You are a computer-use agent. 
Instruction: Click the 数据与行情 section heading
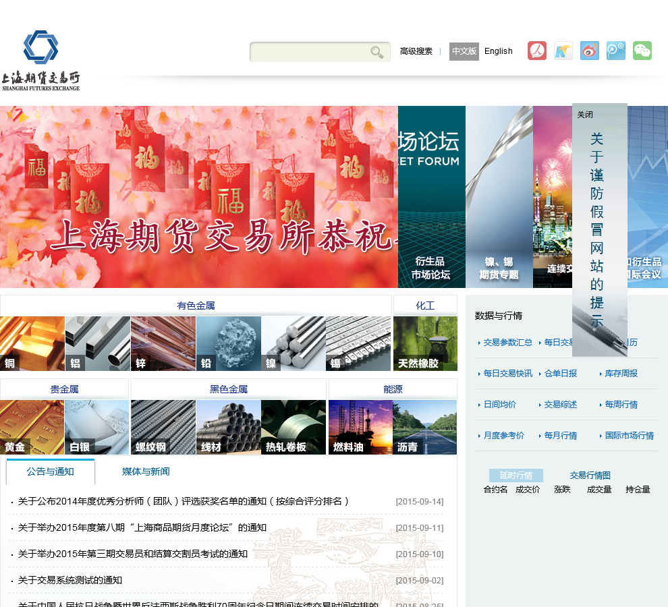coord(499,316)
